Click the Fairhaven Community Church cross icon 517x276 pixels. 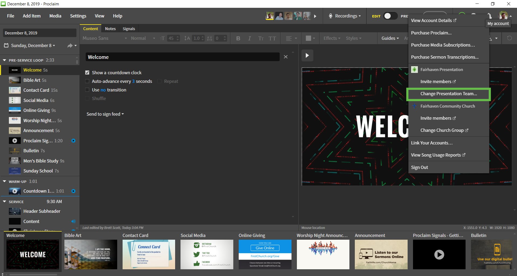[414, 106]
